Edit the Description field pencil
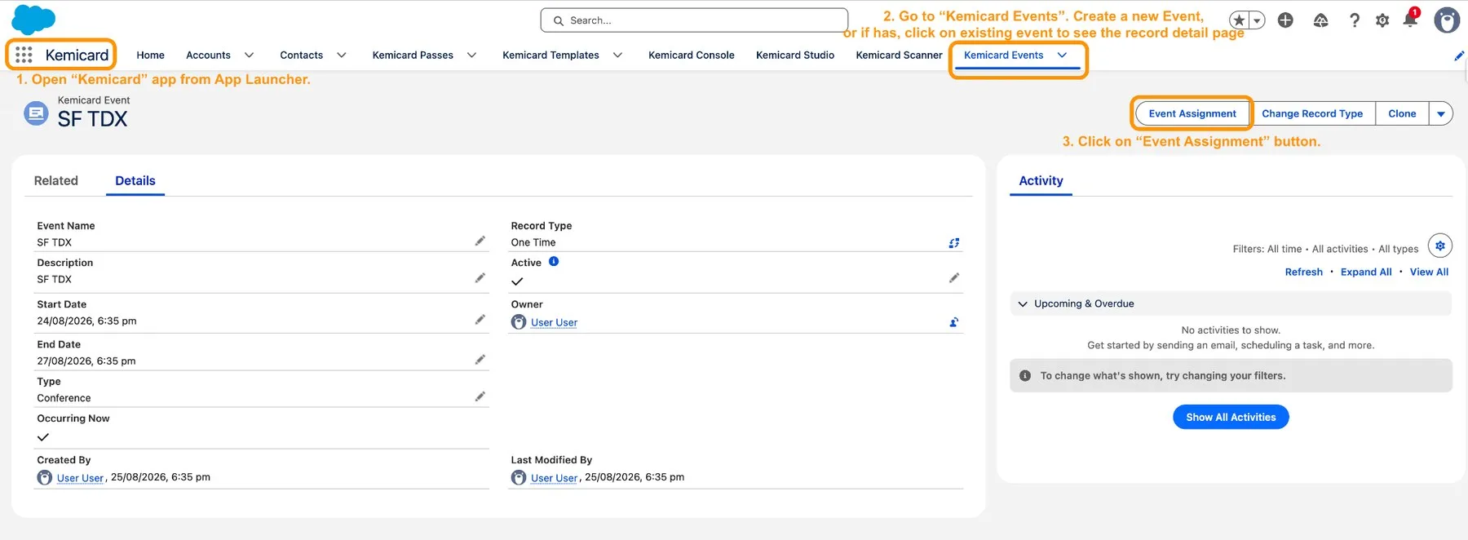Image resolution: width=1468 pixels, height=540 pixels. point(480,278)
